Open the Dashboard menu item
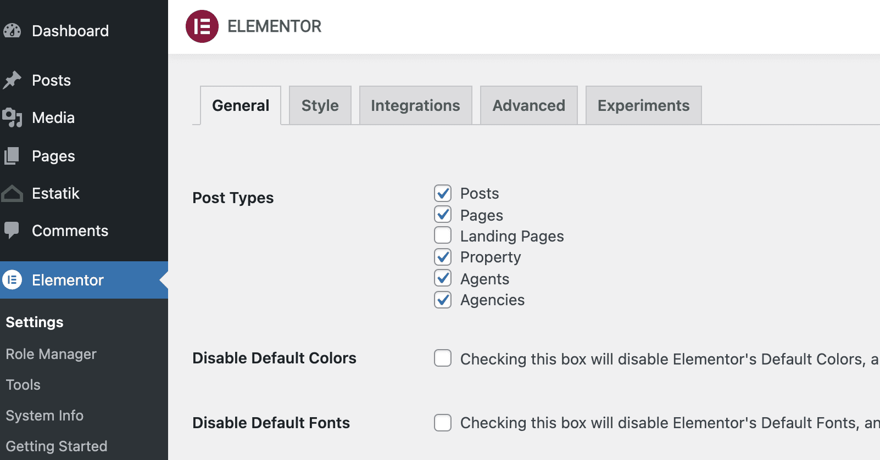Image resolution: width=880 pixels, height=460 pixels. pos(84,31)
